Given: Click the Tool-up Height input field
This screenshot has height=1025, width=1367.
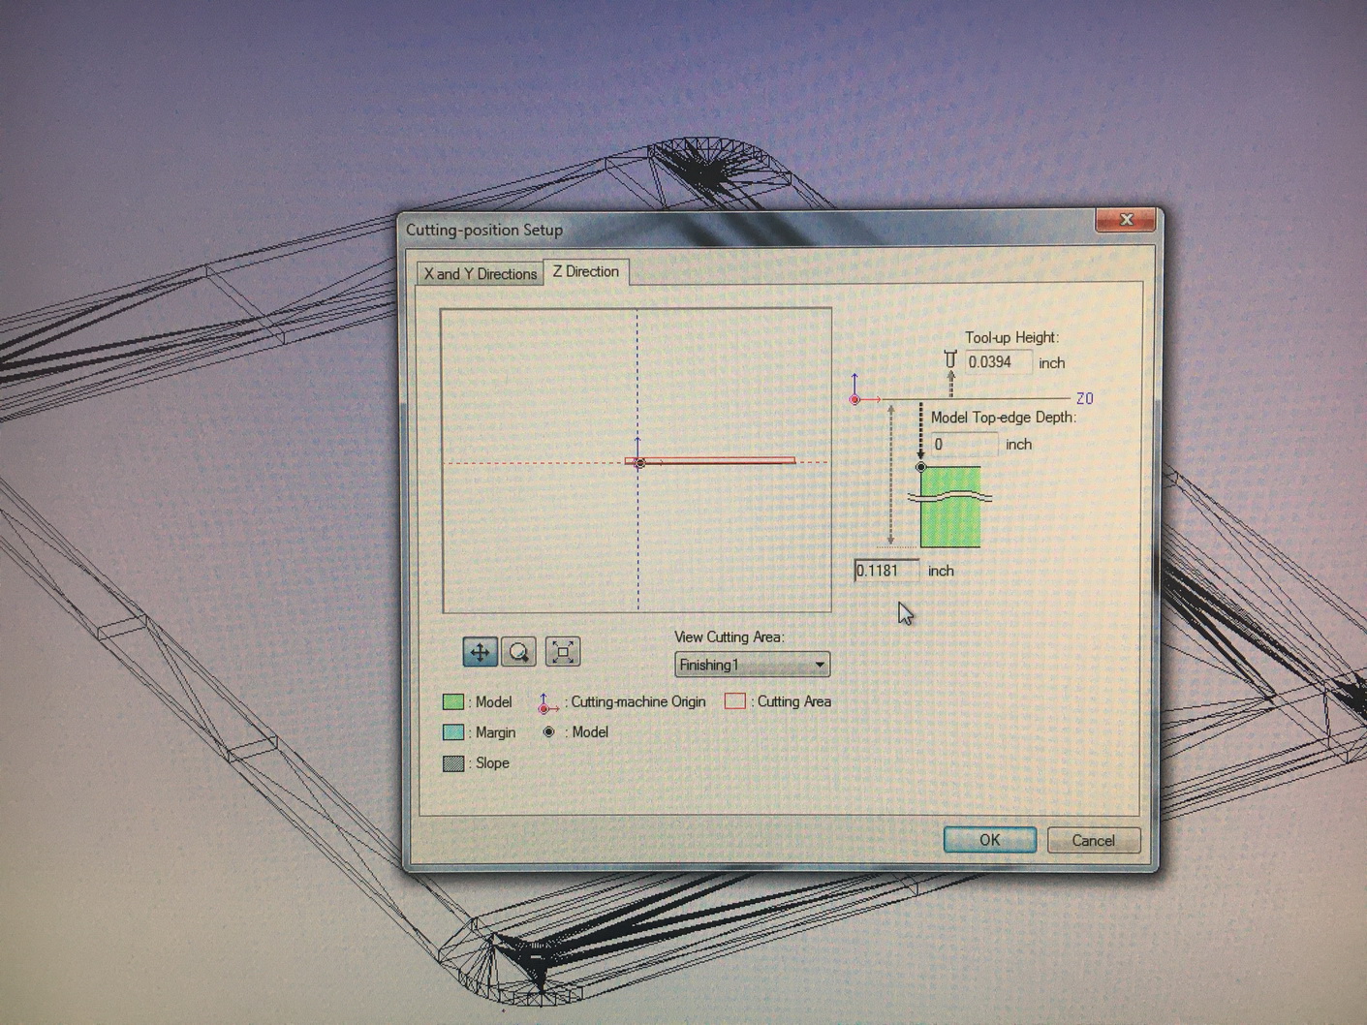Looking at the screenshot, I should point(998,362).
